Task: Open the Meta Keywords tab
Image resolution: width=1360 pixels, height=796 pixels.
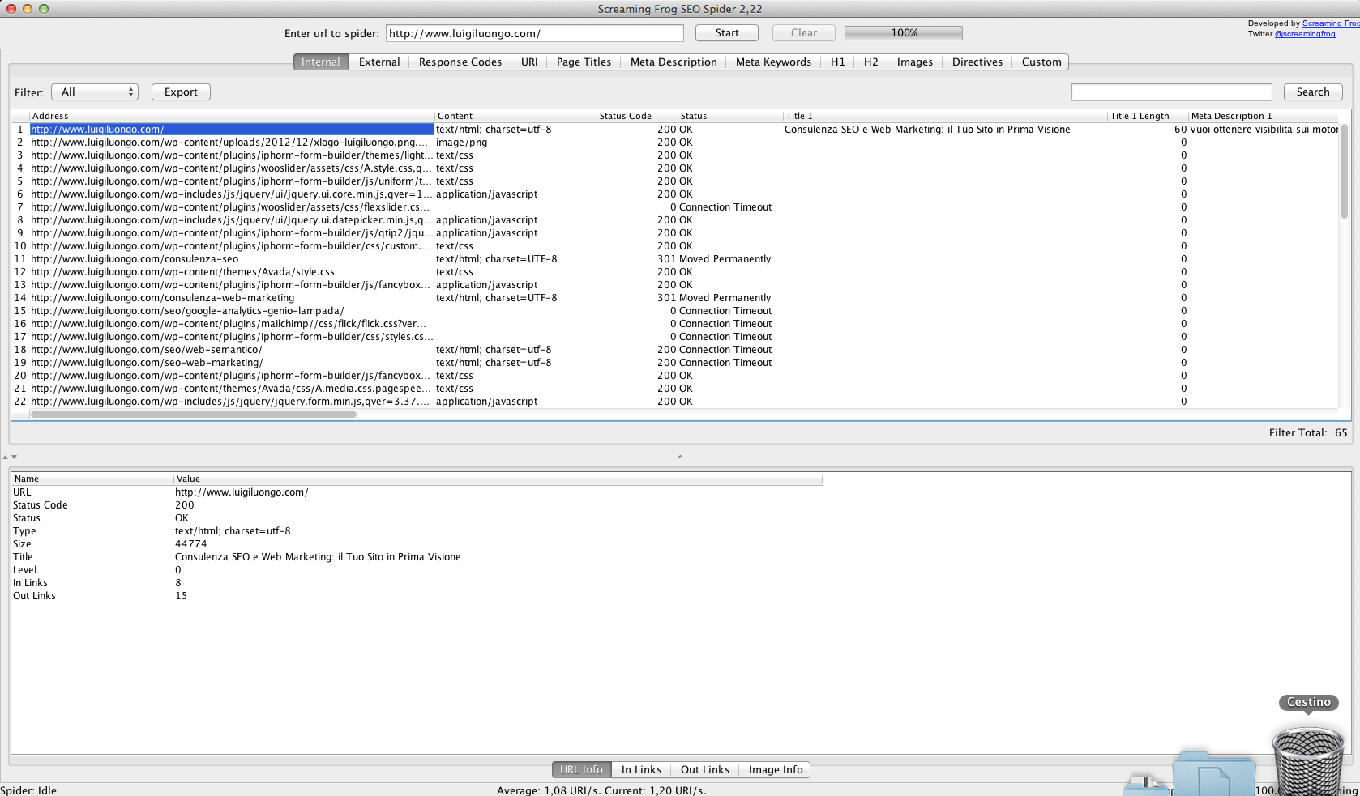Action: pyautogui.click(x=773, y=62)
